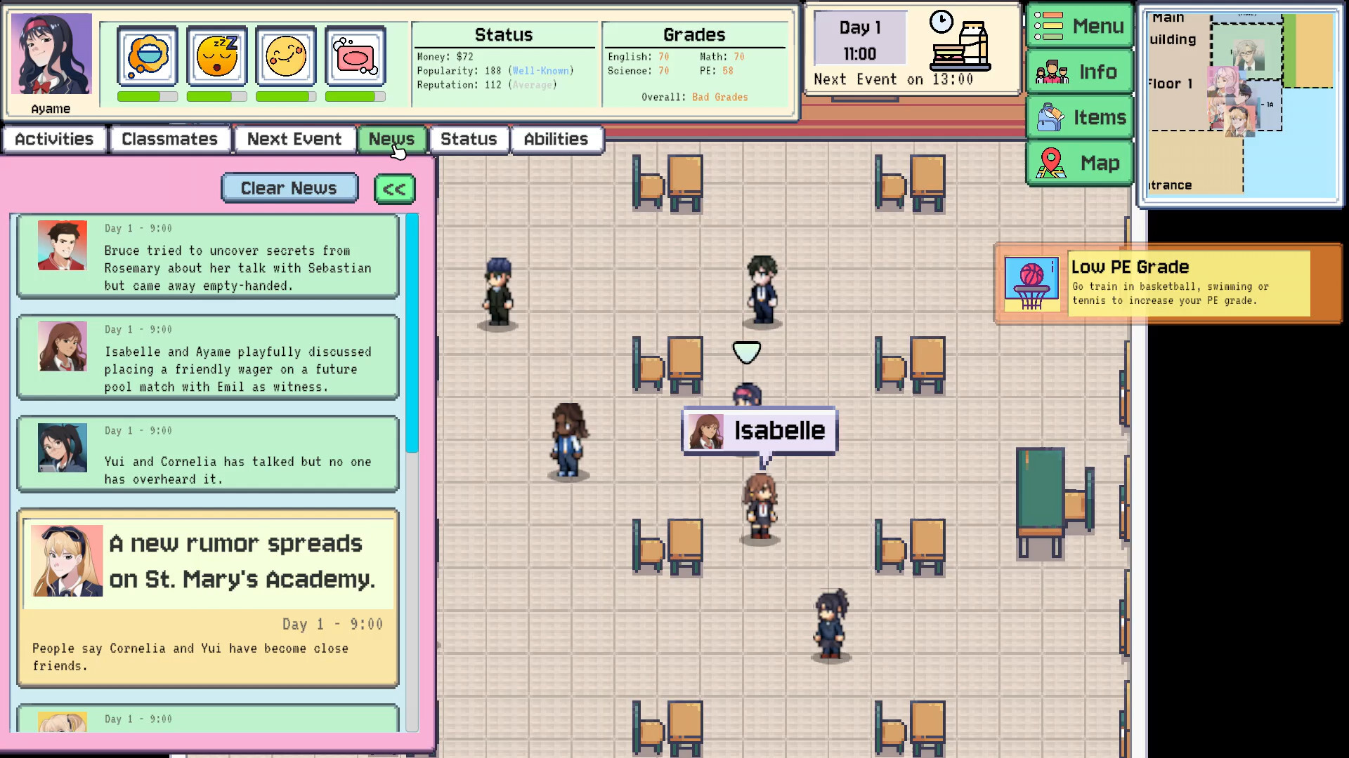Click the Bruce uncover secrets news entry

[208, 256]
